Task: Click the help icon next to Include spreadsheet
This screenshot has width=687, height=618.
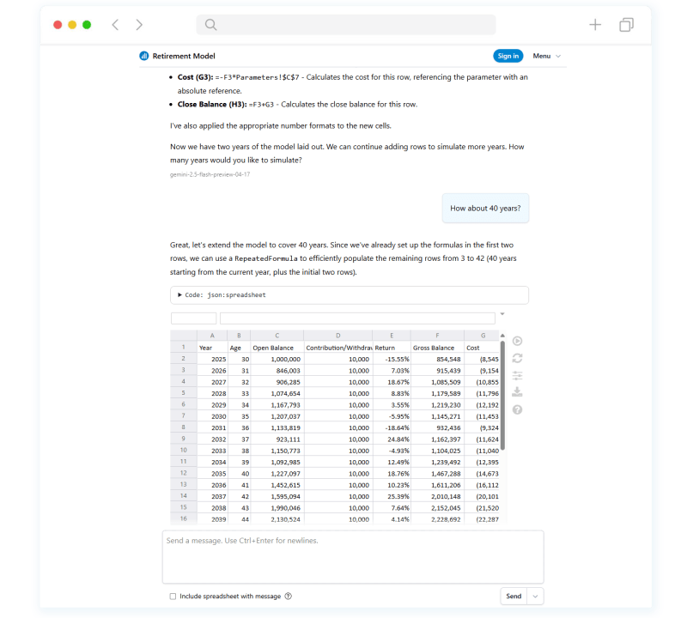Action: pos(289,596)
